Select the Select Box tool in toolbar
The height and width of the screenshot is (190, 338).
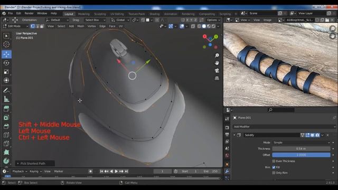(x=6, y=36)
